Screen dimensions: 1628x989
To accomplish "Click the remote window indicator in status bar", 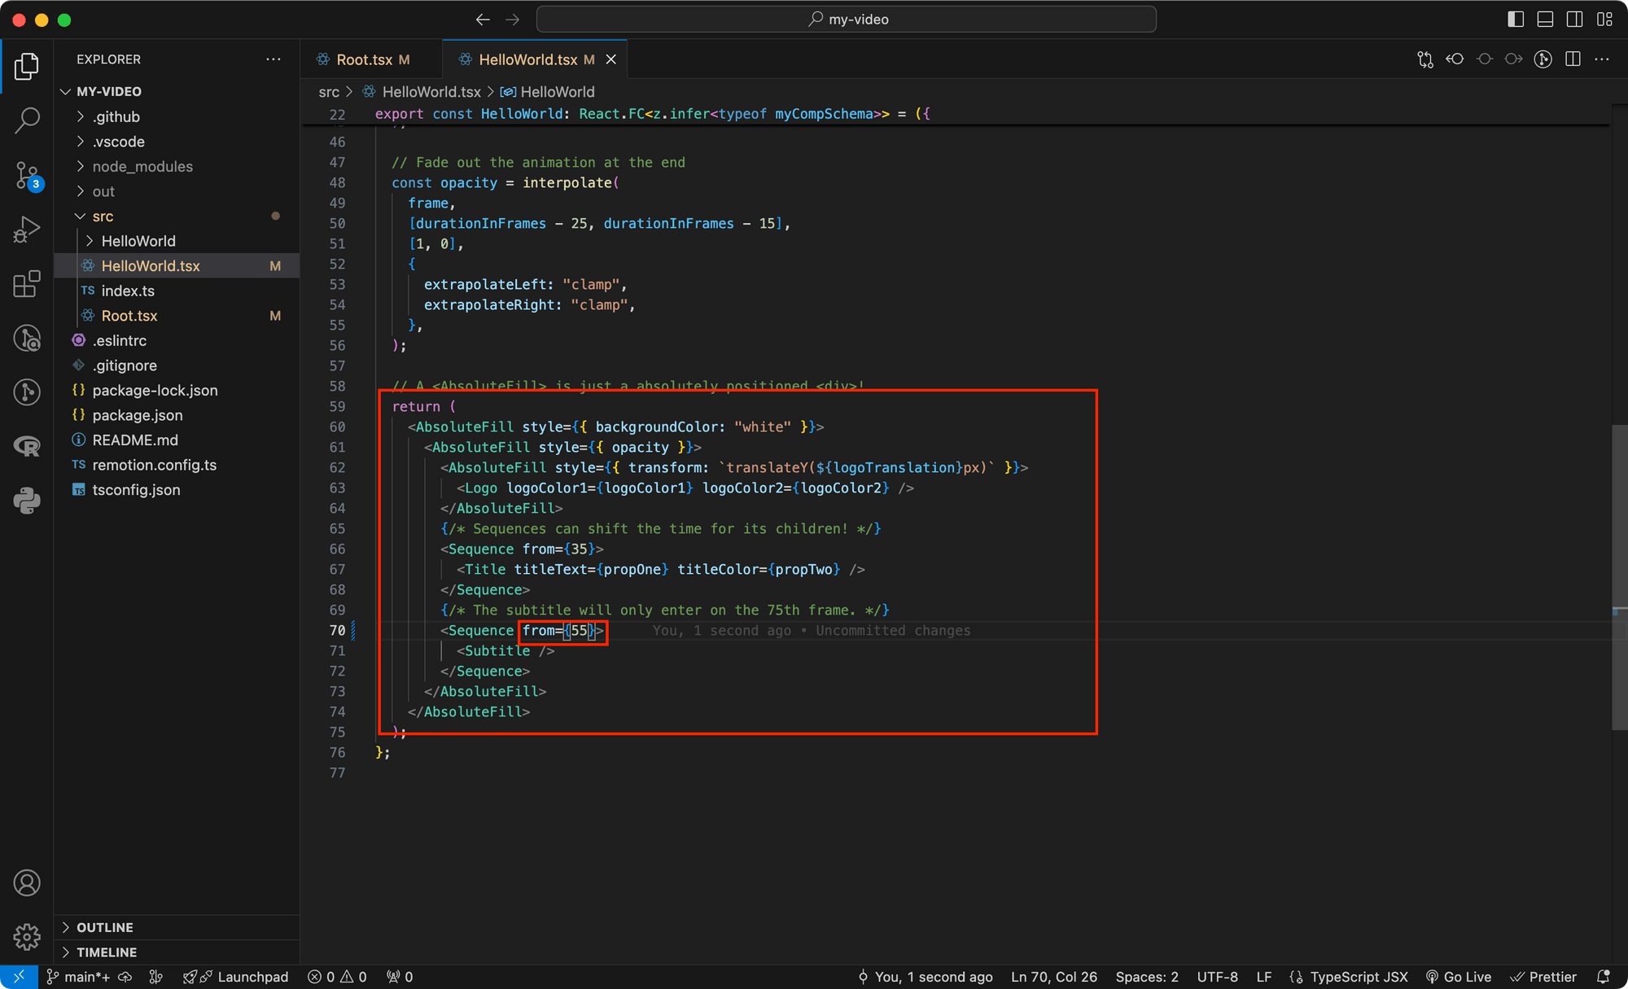I will click(x=19, y=977).
